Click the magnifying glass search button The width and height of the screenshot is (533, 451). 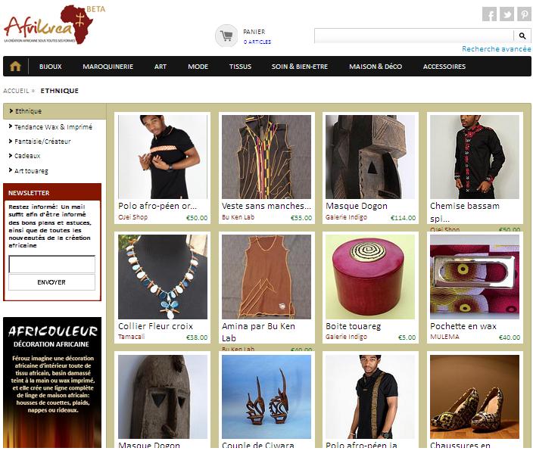click(522, 36)
